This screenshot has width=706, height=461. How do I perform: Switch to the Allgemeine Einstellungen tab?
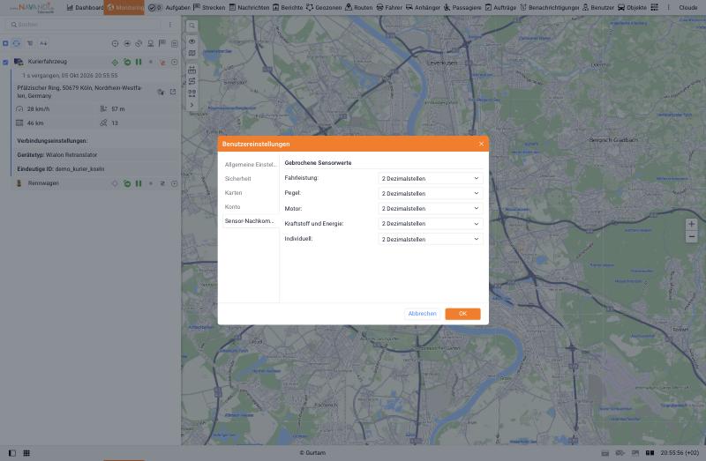[250, 165]
